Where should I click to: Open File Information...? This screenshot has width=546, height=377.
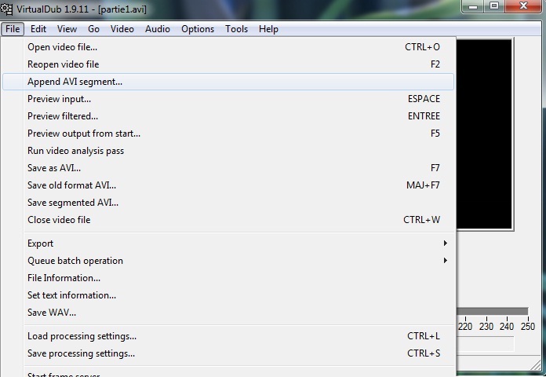[x=228, y=278]
